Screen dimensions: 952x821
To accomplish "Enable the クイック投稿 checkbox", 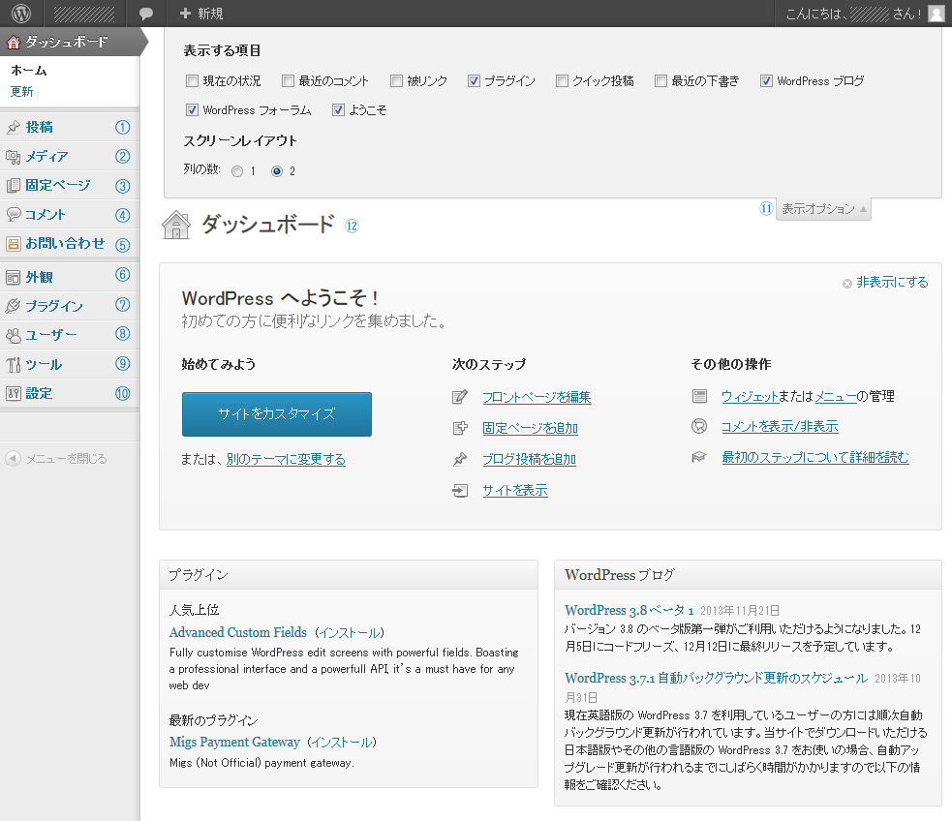I will [x=563, y=80].
